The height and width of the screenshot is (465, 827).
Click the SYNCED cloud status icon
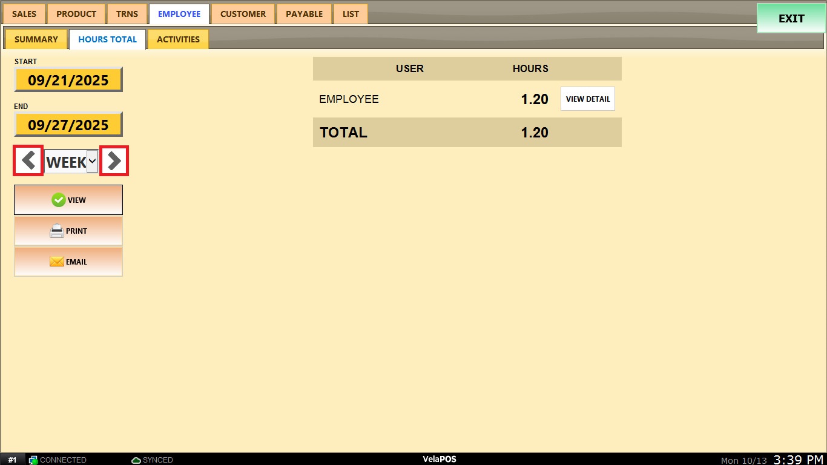(136, 460)
